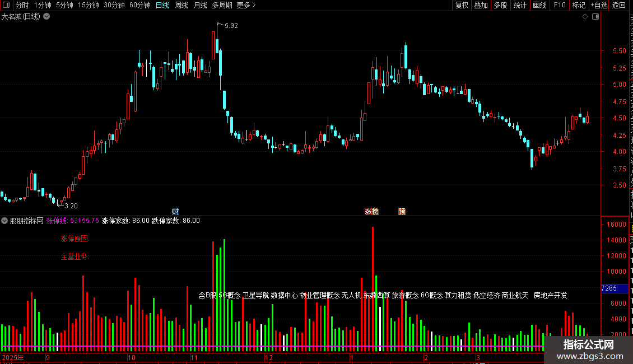The width and height of the screenshot is (633, 364).
Task: Click the 财 financial report marker
Action: (x=175, y=212)
